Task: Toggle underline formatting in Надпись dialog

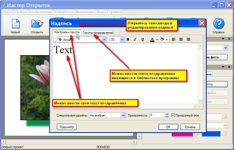Action: (143, 39)
